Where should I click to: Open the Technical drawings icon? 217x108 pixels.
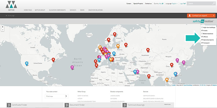click(x=125, y=105)
